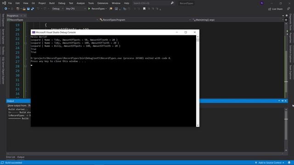Screen dimensions: 294x165
Task: Click line number 30 in the editor
Action: point(17,75)
